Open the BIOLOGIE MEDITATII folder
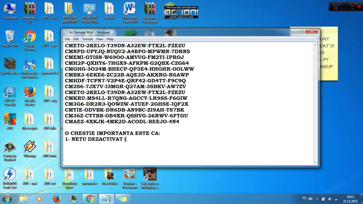Screen dimensions: 363x204 [70, 13]
